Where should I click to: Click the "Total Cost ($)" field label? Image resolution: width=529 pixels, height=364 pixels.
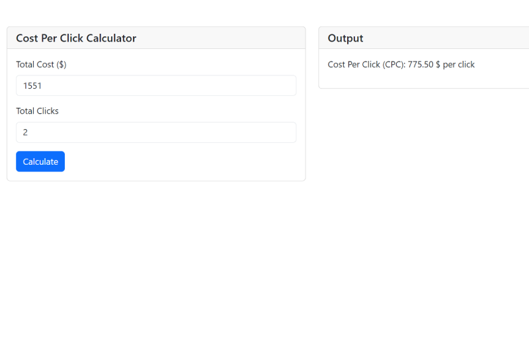(x=41, y=65)
